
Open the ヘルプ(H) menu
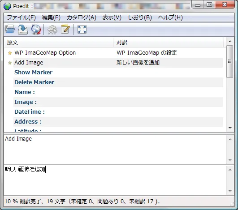point(170,17)
